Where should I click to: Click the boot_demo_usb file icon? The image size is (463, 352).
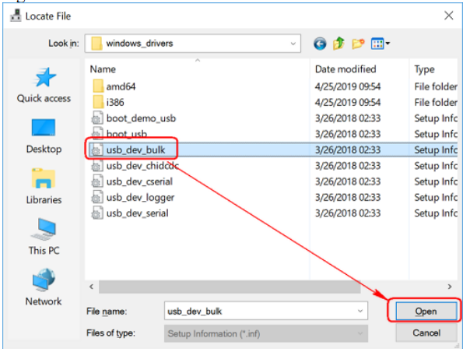click(96, 118)
